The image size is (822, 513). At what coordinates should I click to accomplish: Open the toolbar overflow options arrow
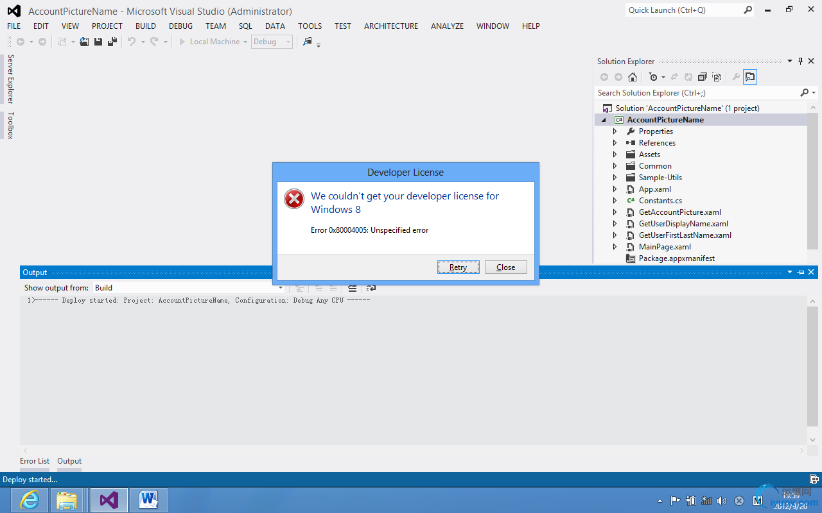pos(319,44)
